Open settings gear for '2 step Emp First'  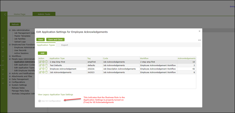tap(43, 62)
